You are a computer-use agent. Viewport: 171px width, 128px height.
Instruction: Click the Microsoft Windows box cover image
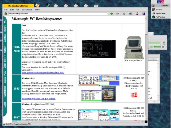point(108,94)
